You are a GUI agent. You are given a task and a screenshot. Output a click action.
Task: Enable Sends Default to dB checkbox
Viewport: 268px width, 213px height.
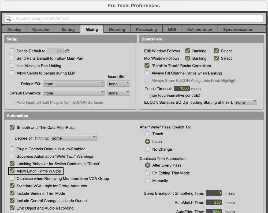(x=12, y=51)
